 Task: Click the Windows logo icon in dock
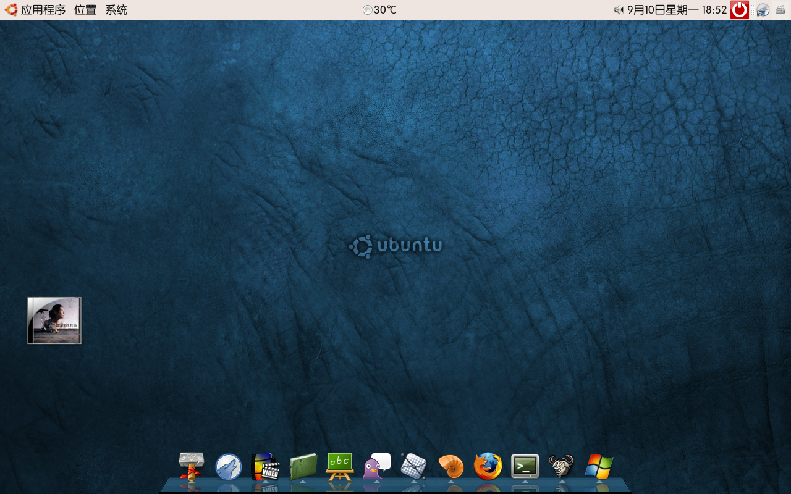pyautogui.click(x=599, y=467)
